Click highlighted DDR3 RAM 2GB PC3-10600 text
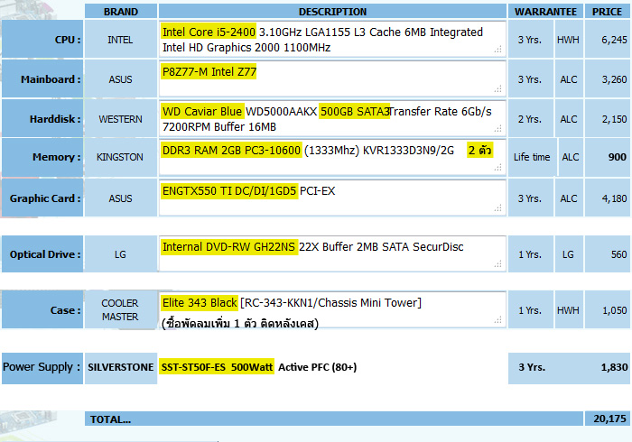Viewport: 632px width, 442px height. (231, 150)
